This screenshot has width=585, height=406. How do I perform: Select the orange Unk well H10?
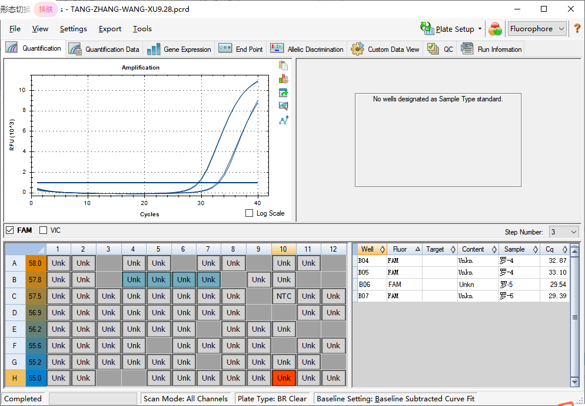click(284, 378)
